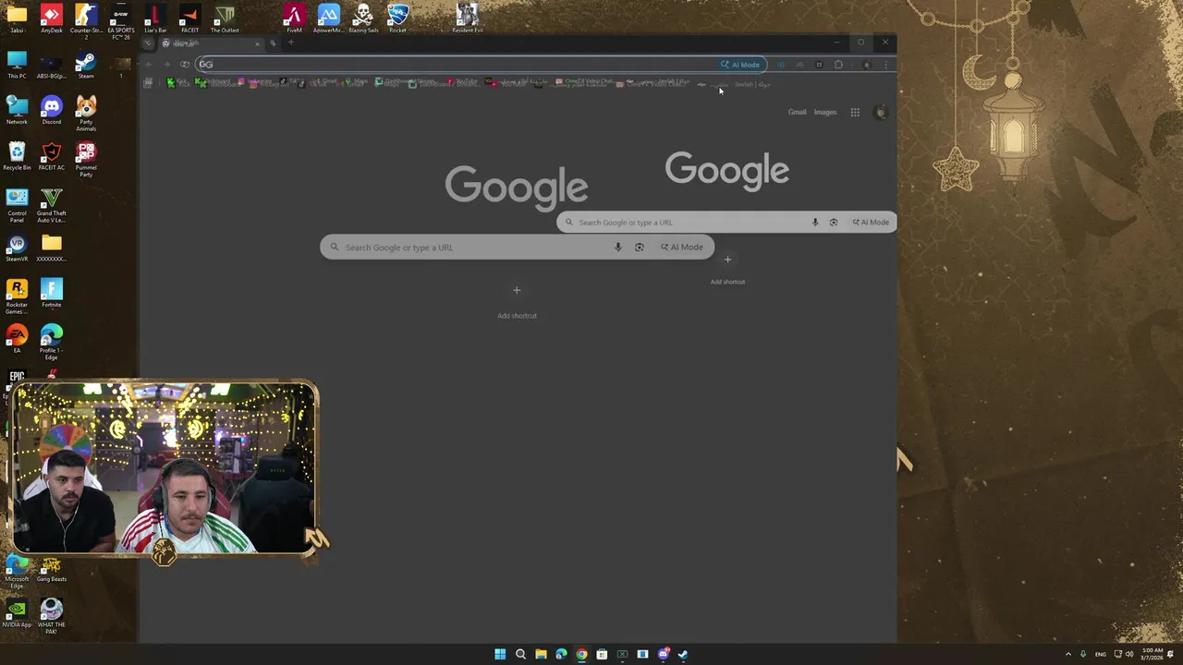The height and width of the screenshot is (665, 1183).
Task: Show hidden system tray icons
Action: point(1068,654)
